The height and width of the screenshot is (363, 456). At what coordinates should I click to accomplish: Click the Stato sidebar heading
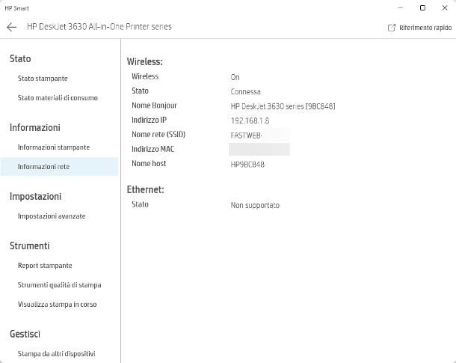pos(20,58)
